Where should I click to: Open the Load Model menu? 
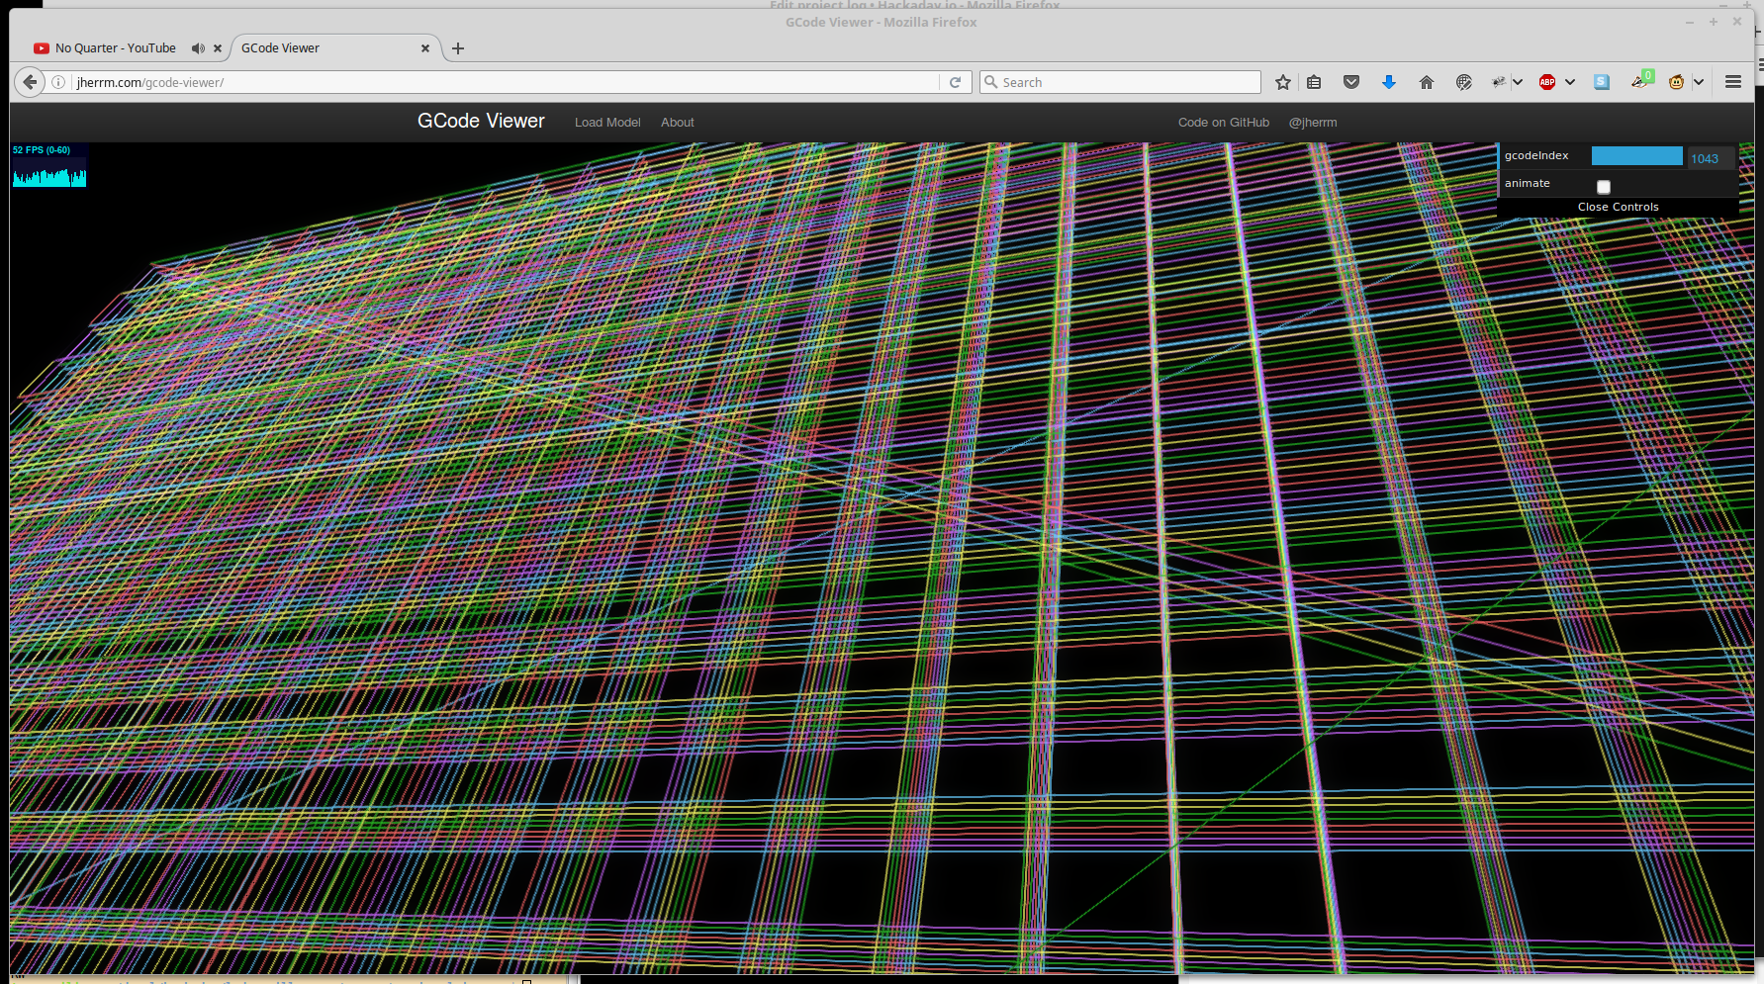[607, 123]
